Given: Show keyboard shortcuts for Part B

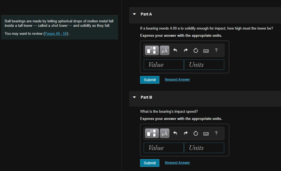Looking at the screenshot, I should tap(206, 134).
